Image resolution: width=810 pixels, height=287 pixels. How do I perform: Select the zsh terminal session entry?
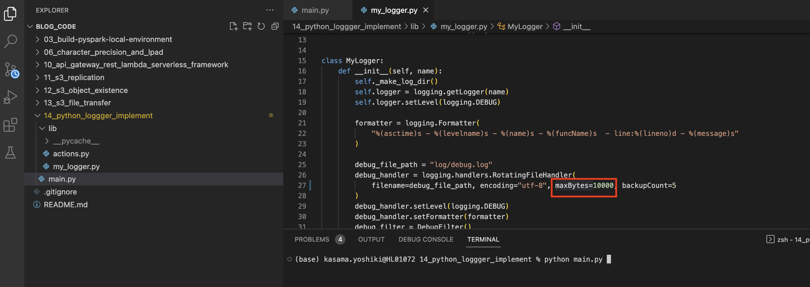point(788,240)
